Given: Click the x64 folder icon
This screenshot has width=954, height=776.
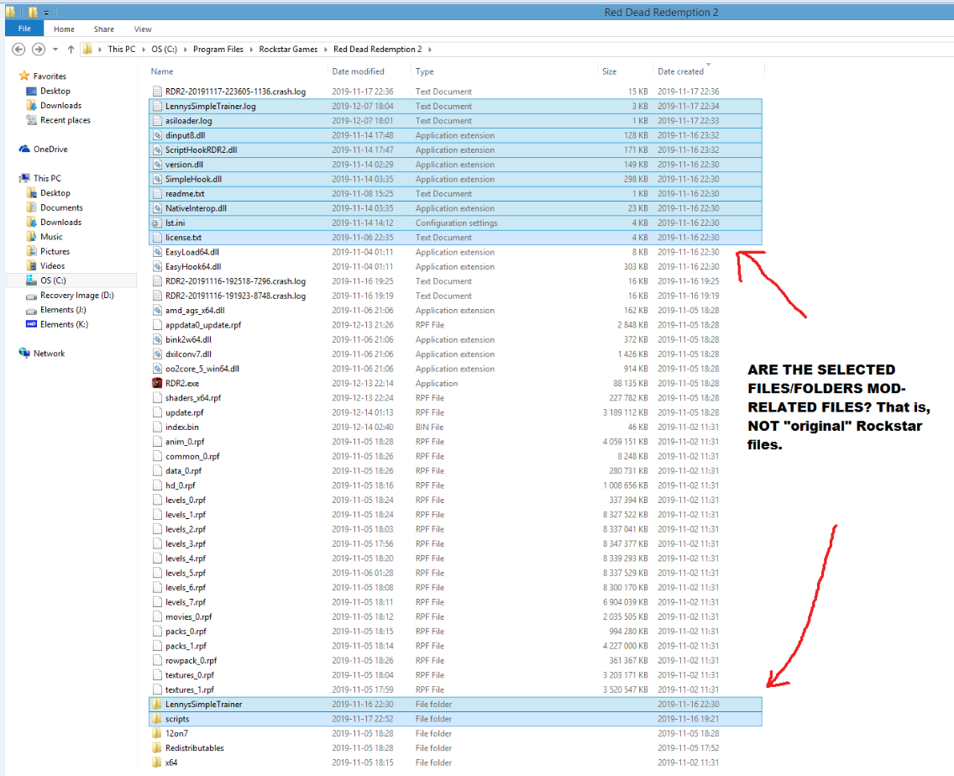Looking at the screenshot, I should (x=157, y=763).
